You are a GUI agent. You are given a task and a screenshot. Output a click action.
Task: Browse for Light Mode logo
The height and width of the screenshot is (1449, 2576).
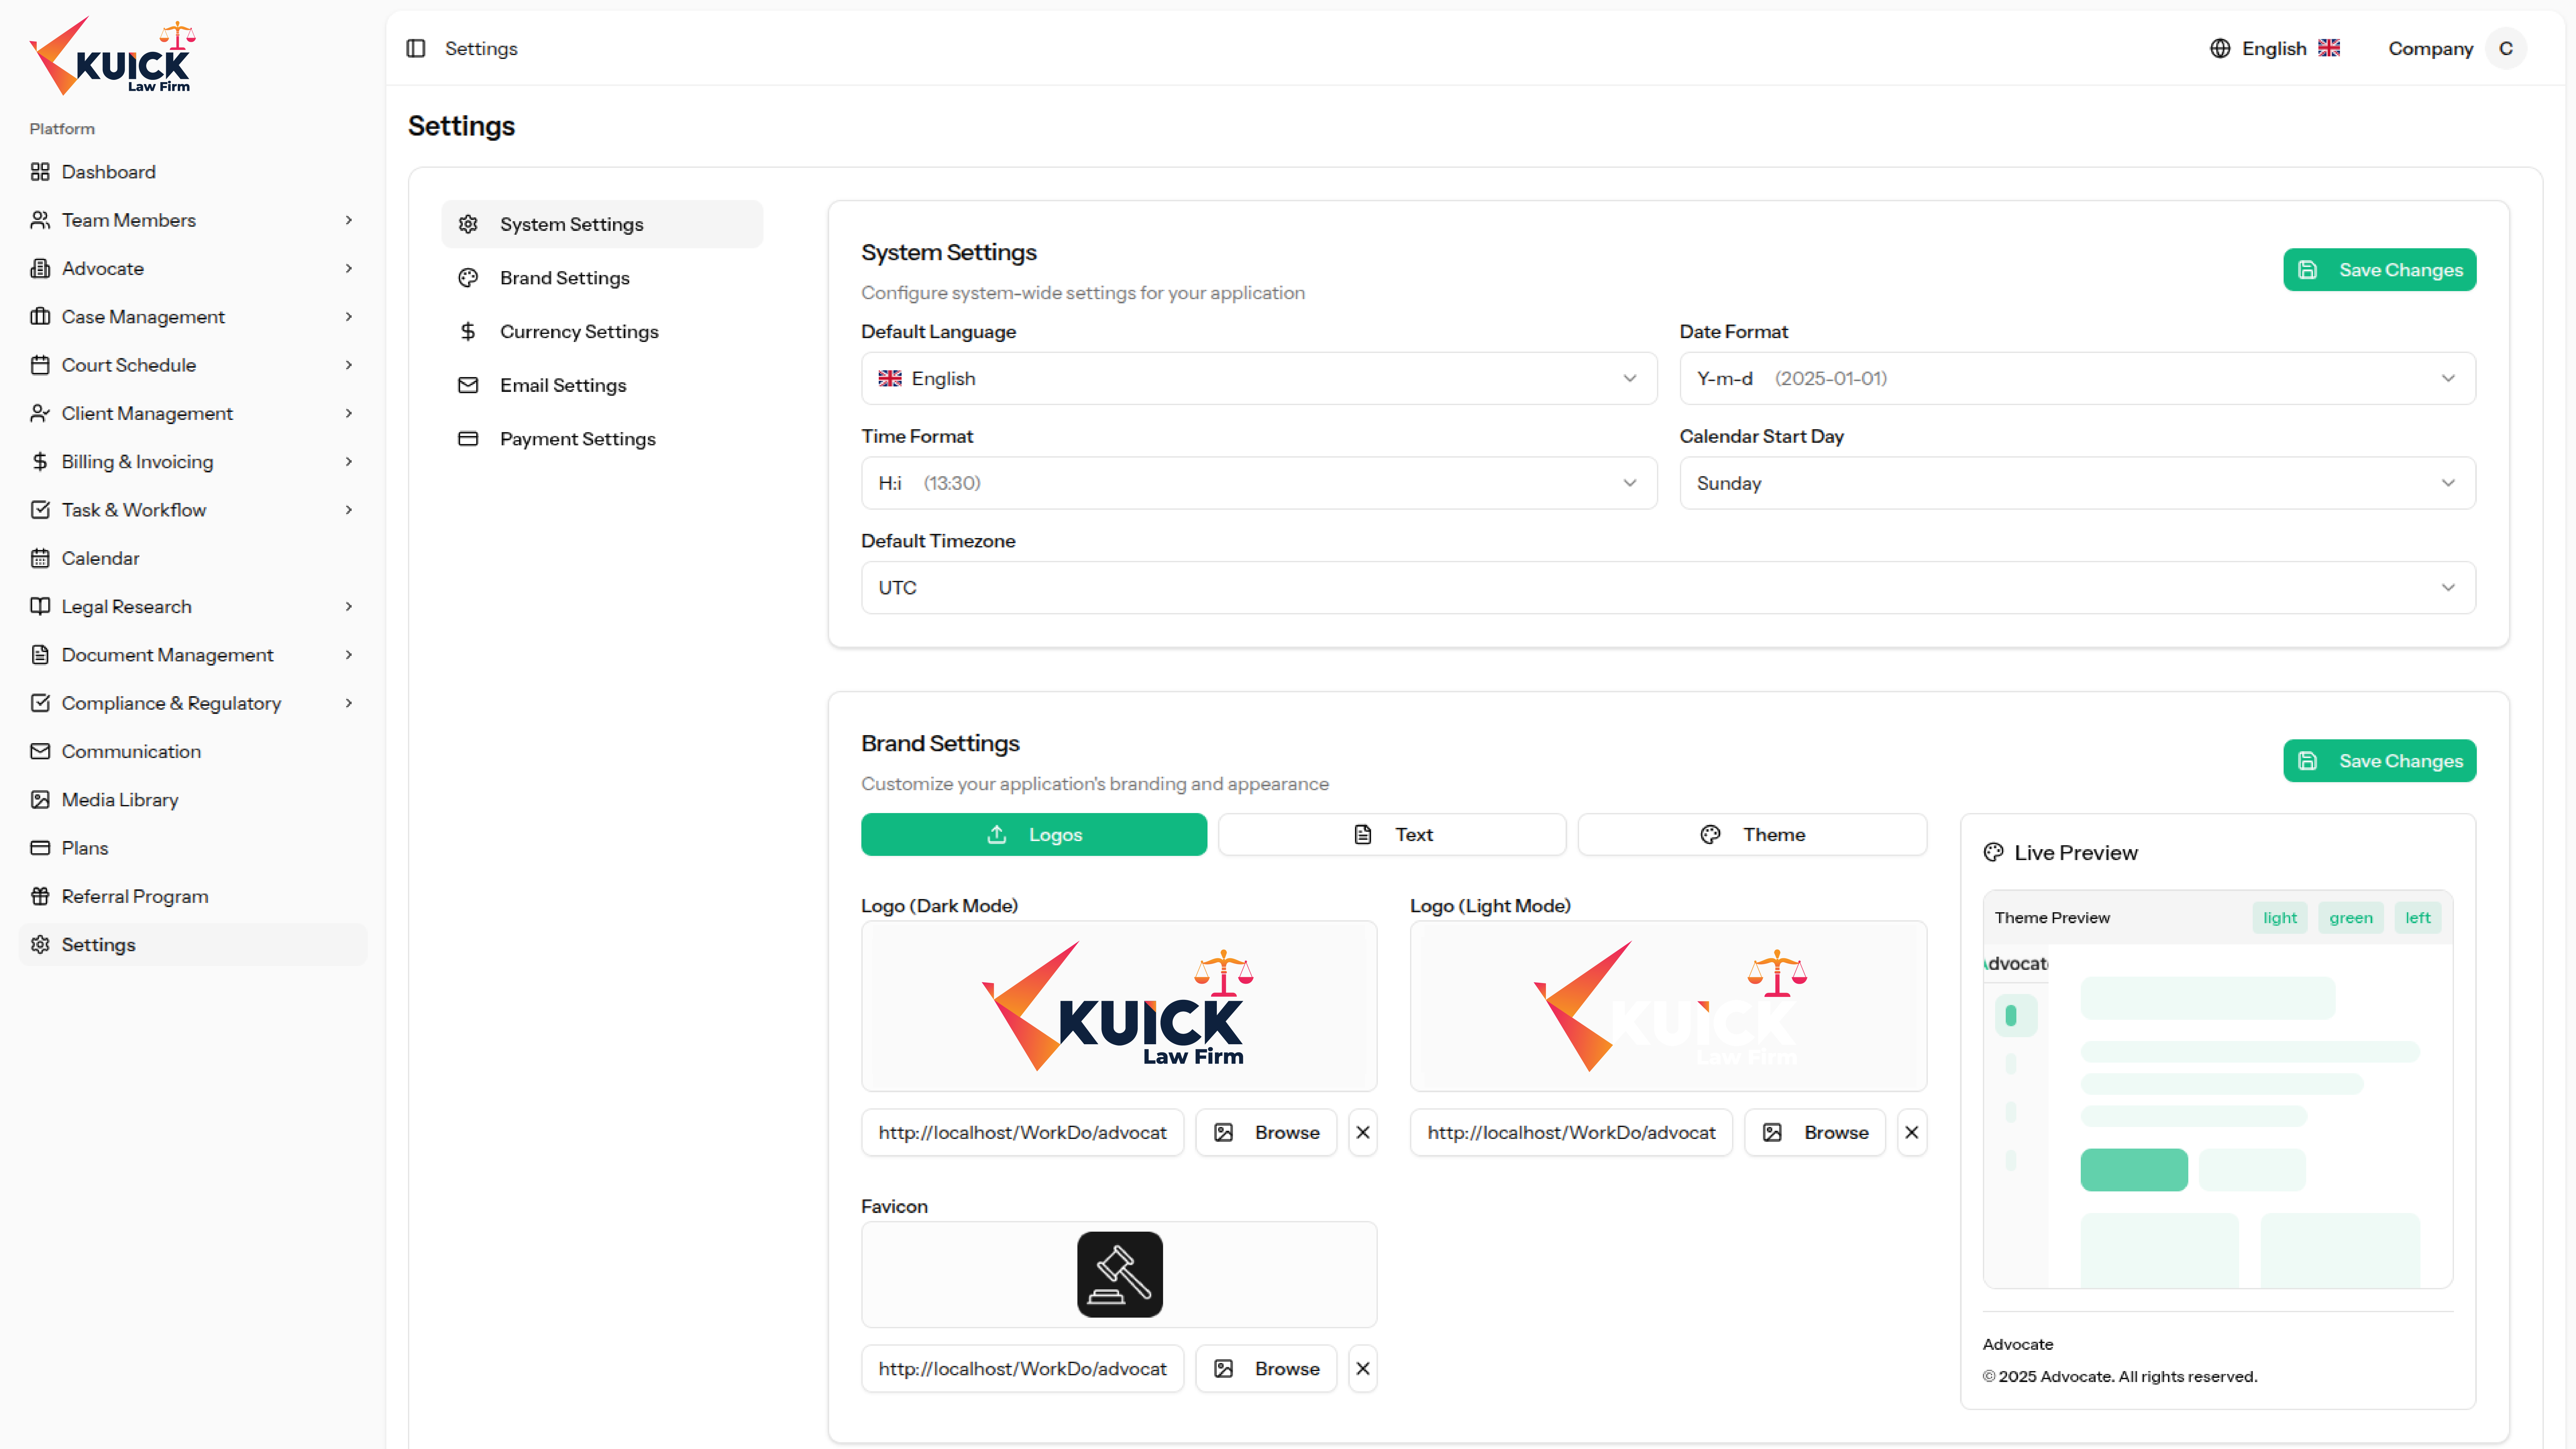pyautogui.click(x=1815, y=1132)
